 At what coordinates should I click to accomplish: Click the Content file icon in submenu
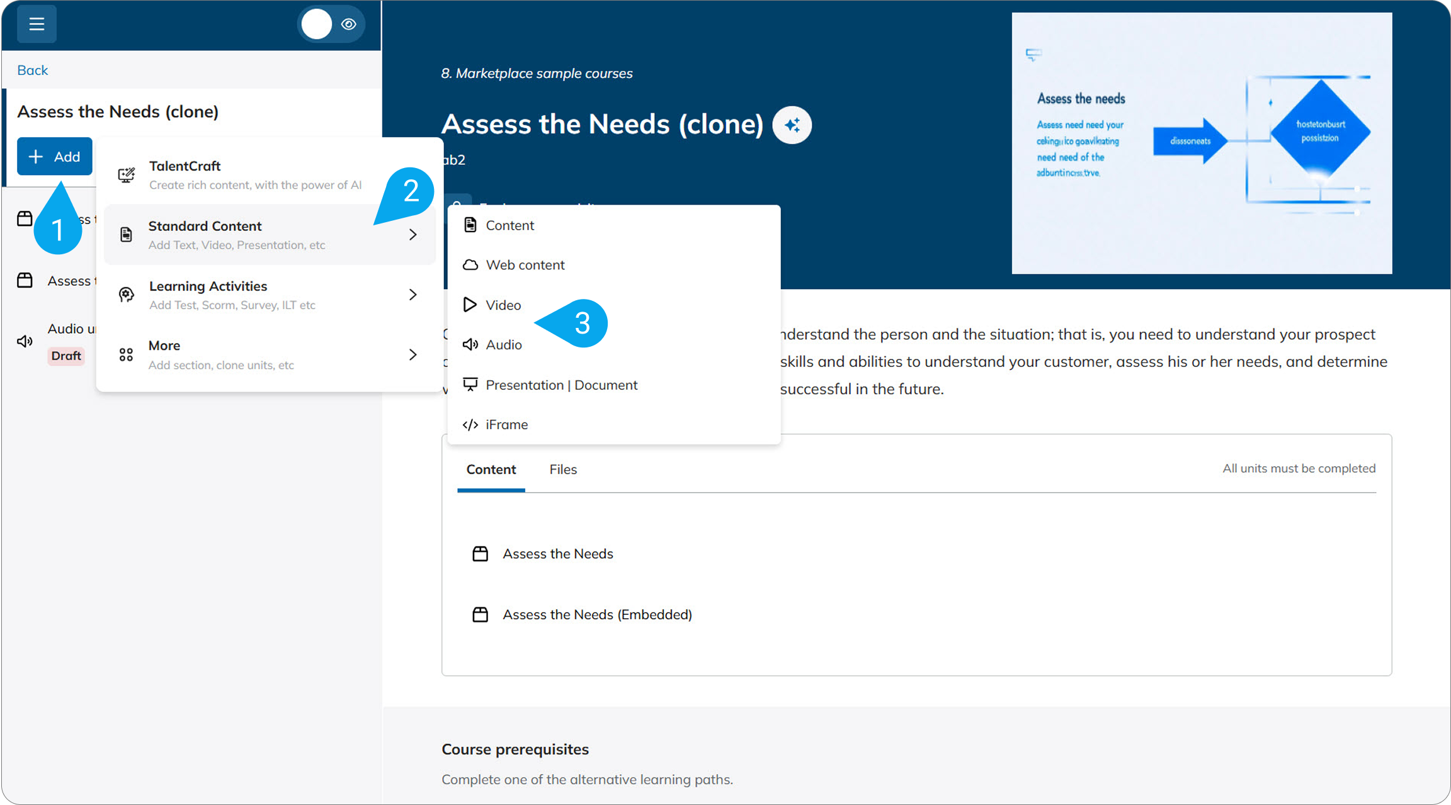470,225
